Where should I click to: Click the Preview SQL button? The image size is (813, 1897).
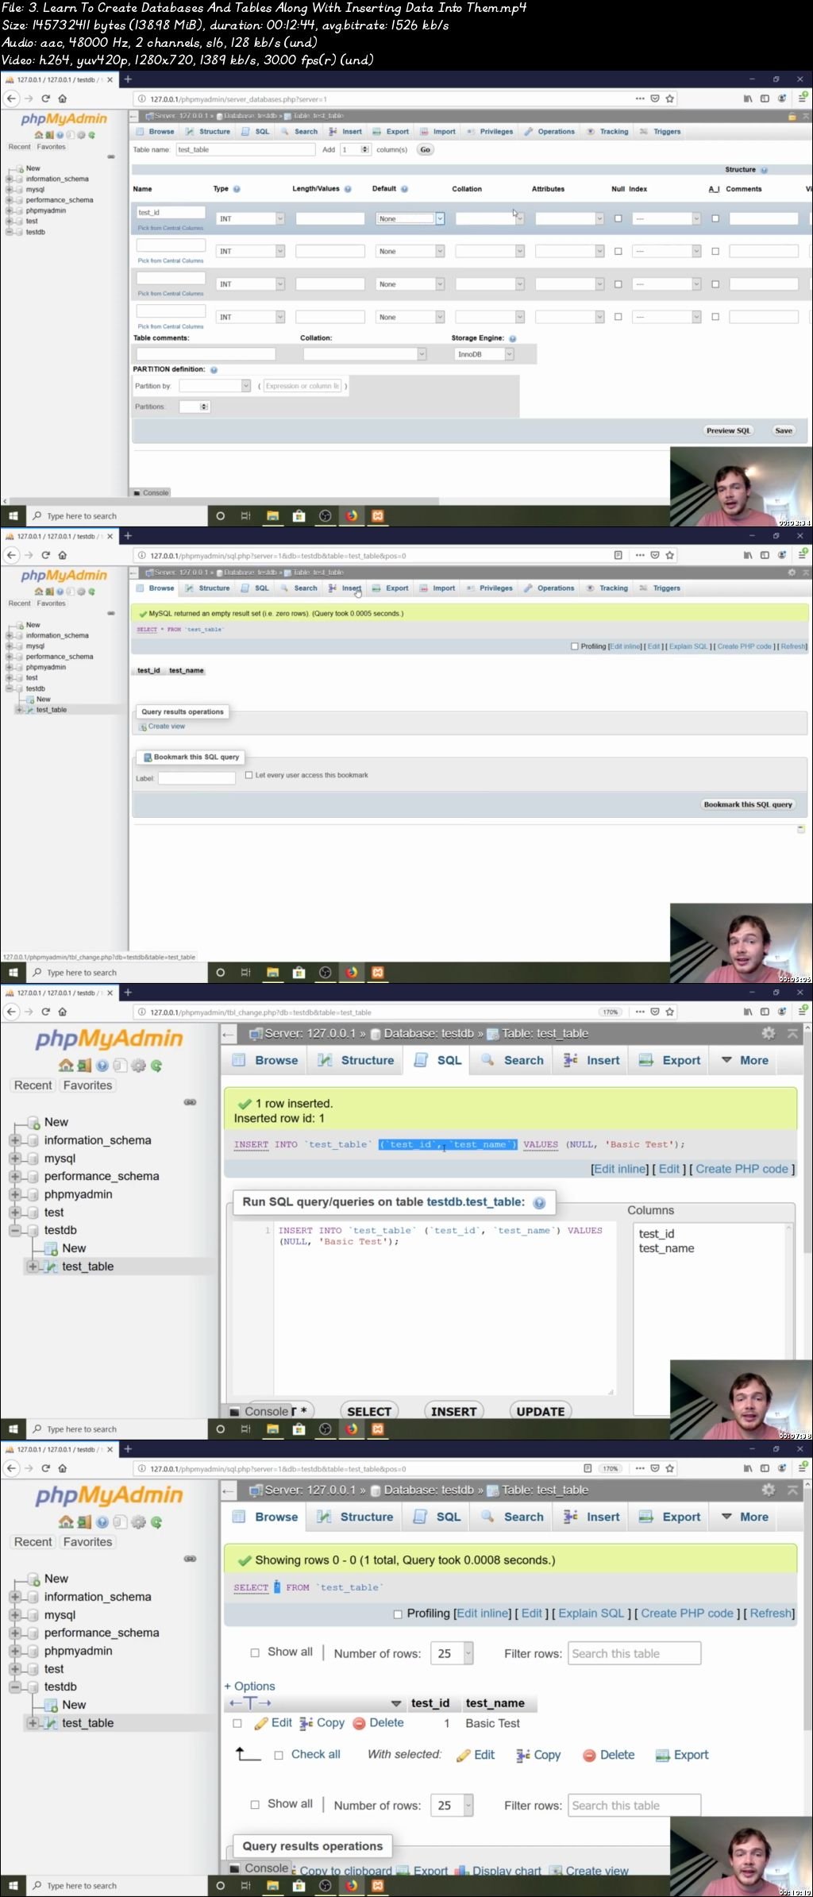pyautogui.click(x=728, y=430)
